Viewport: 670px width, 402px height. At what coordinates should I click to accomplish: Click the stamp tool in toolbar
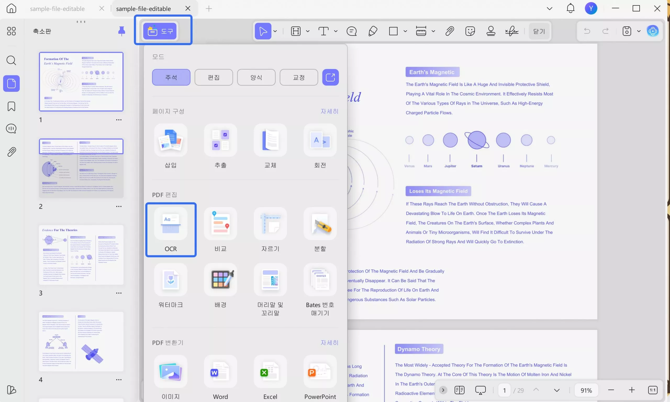[x=490, y=31]
